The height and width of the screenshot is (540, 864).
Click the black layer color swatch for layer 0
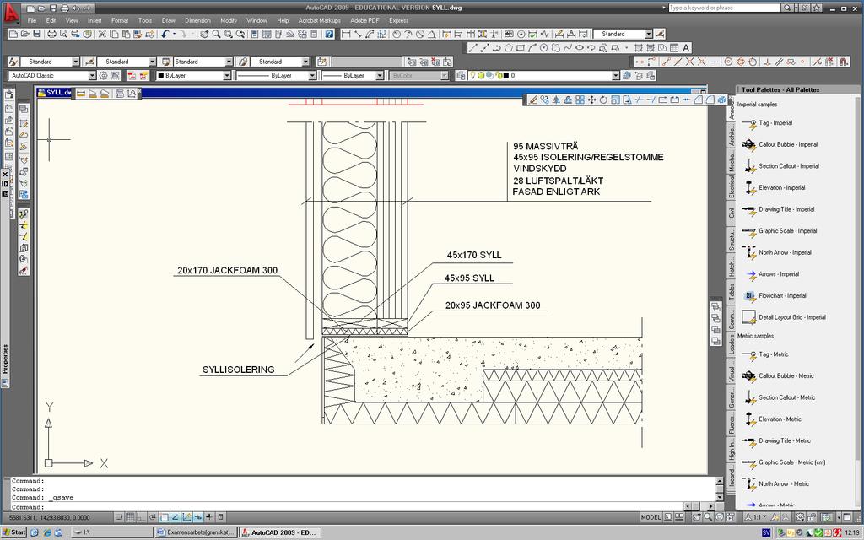pos(506,75)
